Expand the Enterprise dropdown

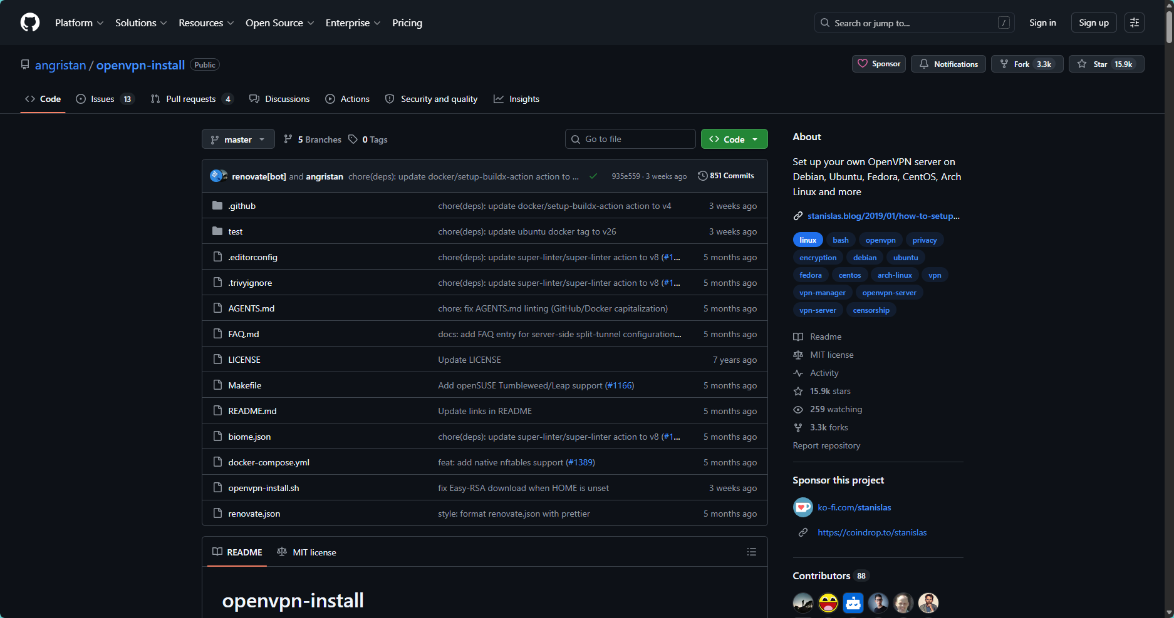pos(353,23)
